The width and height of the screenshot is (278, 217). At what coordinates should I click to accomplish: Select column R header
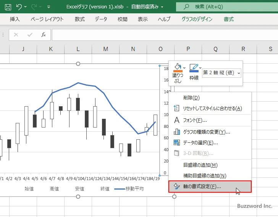pos(243,49)
